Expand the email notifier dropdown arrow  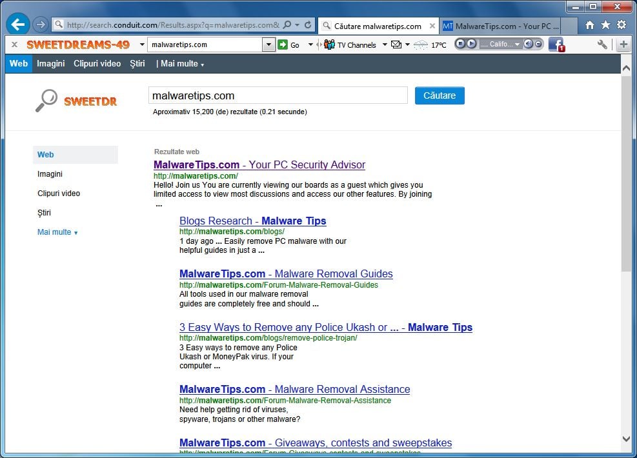407,45
